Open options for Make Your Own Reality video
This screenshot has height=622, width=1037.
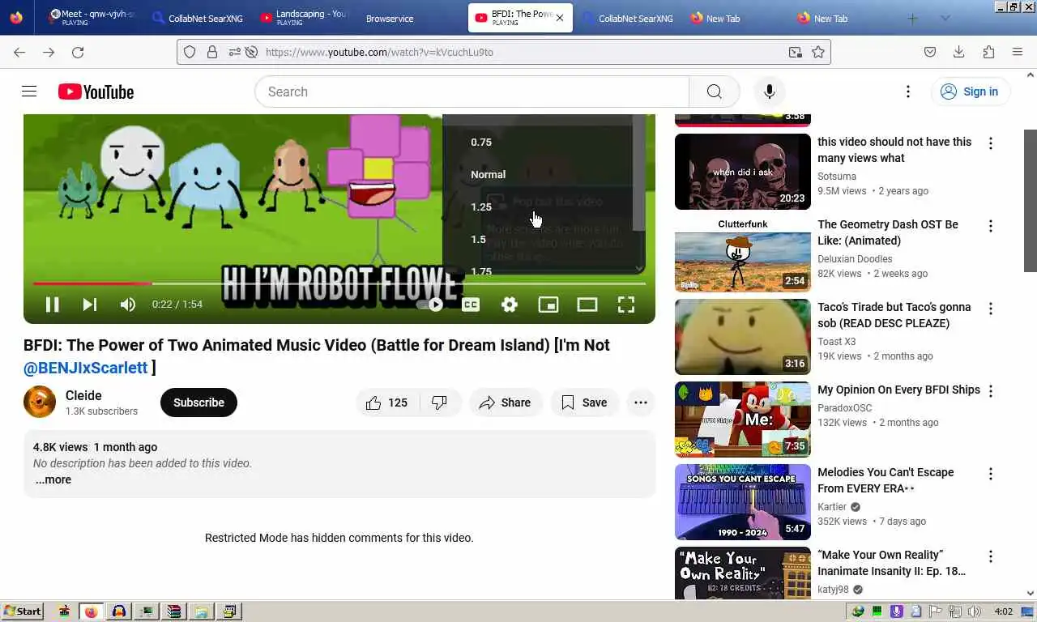click(990, 556)
